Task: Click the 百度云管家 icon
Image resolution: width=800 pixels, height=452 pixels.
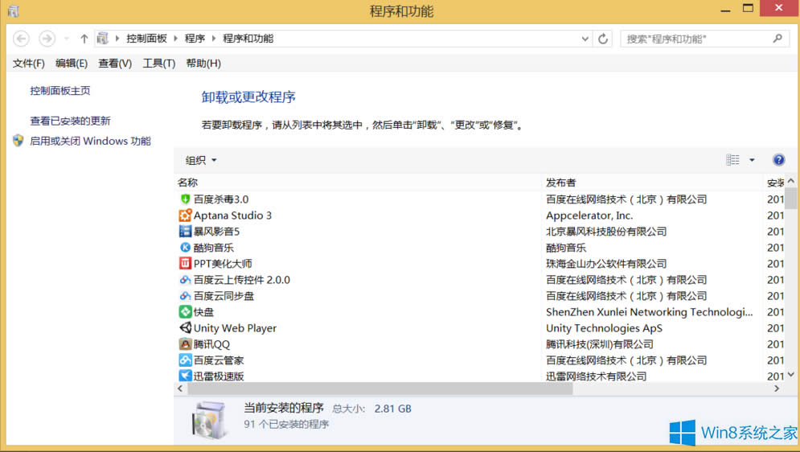Action: 185,360
